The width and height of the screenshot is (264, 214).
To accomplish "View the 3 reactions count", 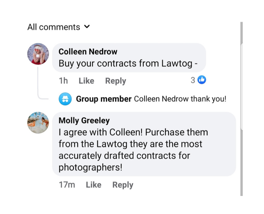I will [193, 80].
